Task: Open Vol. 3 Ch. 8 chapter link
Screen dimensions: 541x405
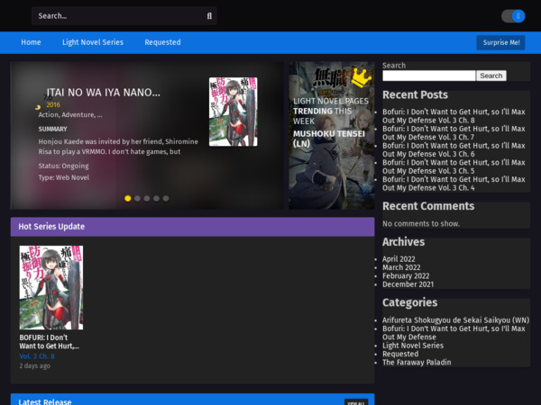Action: tap(37, 356)
